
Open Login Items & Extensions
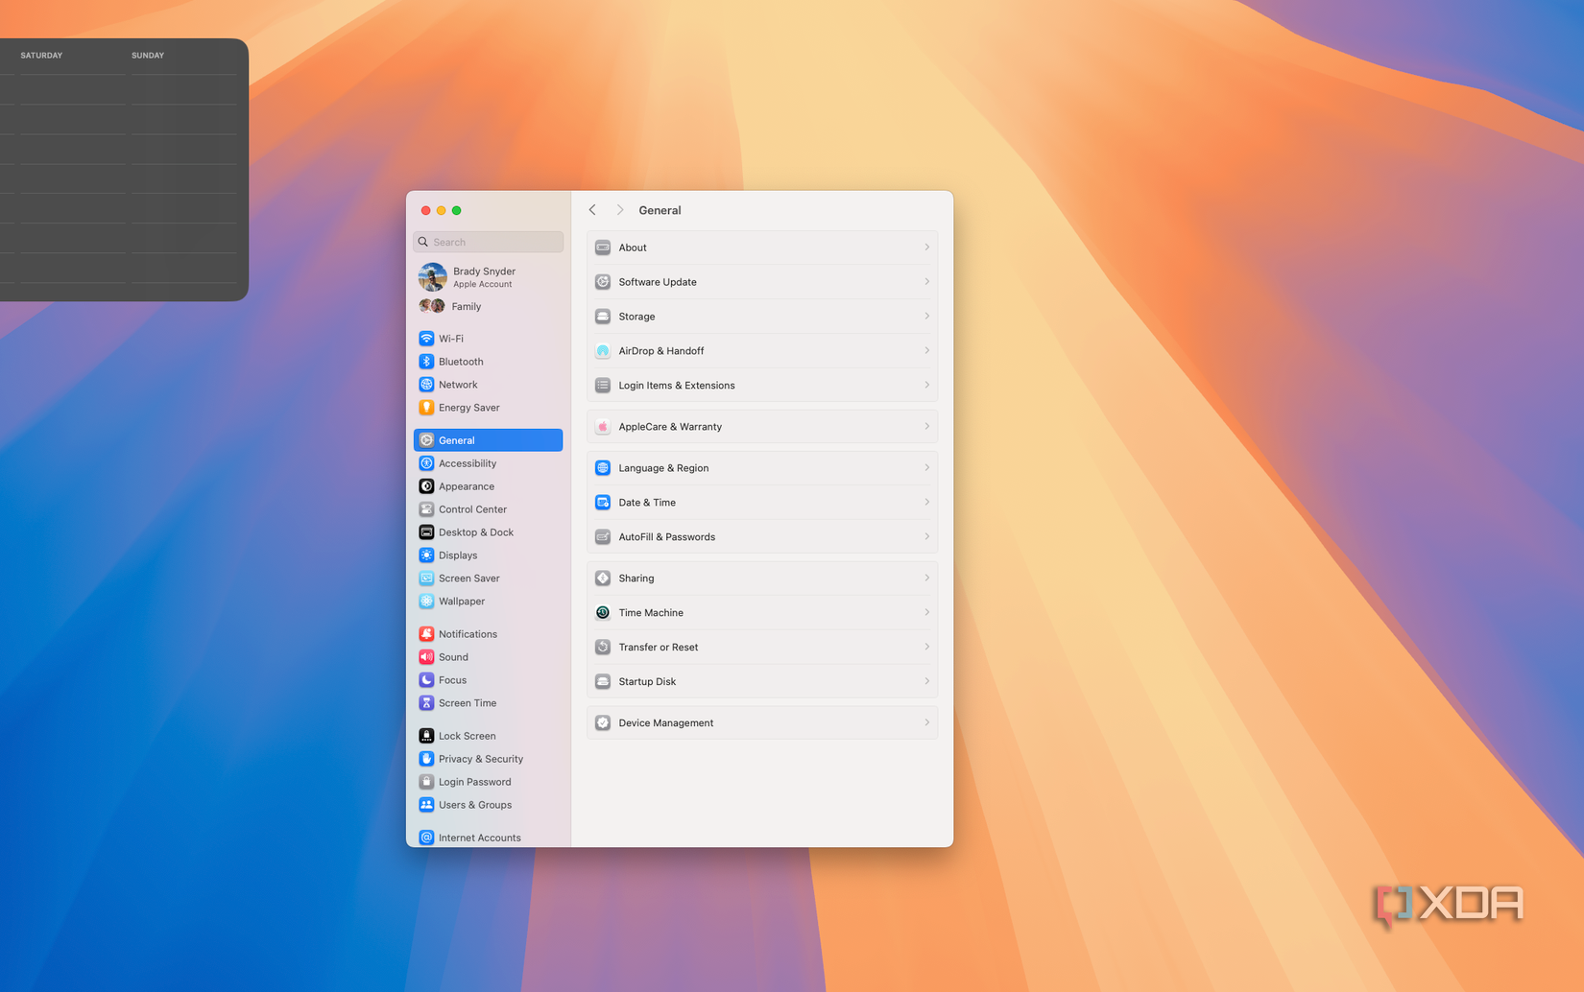pyautogui.click(x=762, y=386)
